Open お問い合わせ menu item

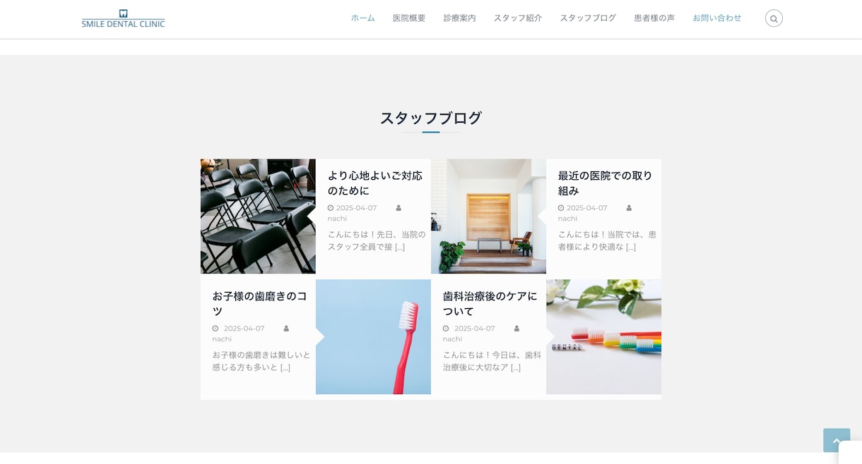pyautogui.click(x=717, y=18)
